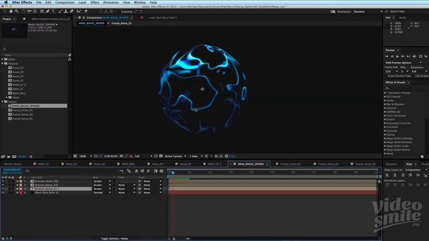Open the Graph Editor in timeline

tap(162, 171)
